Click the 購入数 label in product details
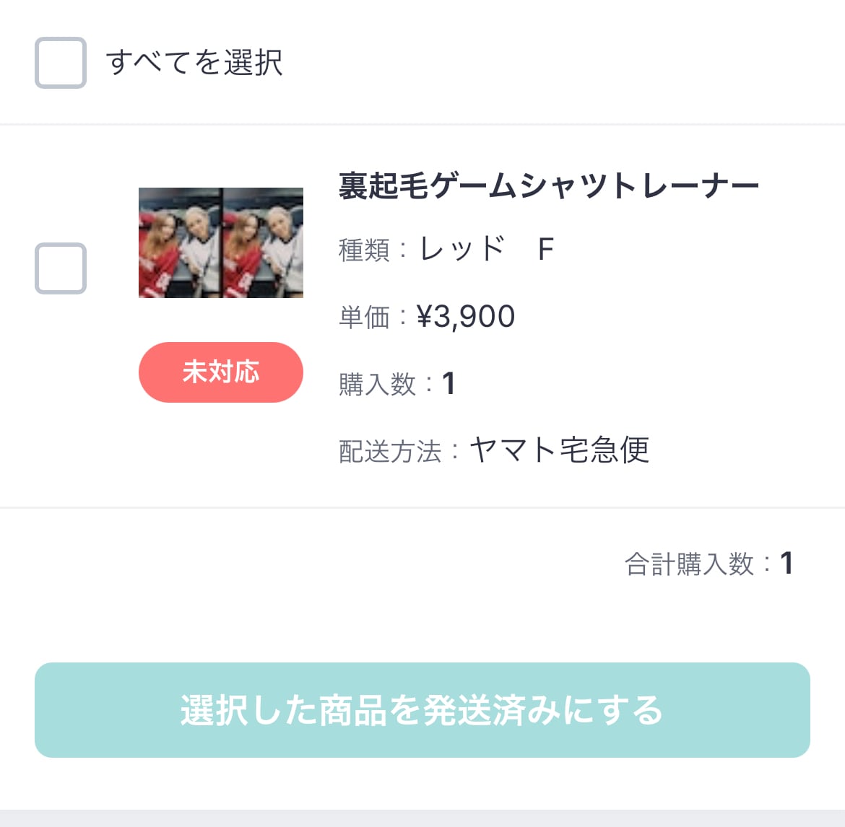Viewport: 845px width, 827px height. tap(378, 385)
